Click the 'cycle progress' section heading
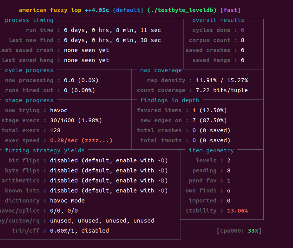The width and height of the screenshot is (293, 248). (x=29, y=70)
